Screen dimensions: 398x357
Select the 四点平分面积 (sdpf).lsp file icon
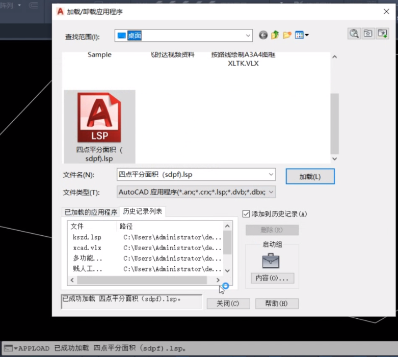[99, 127]
